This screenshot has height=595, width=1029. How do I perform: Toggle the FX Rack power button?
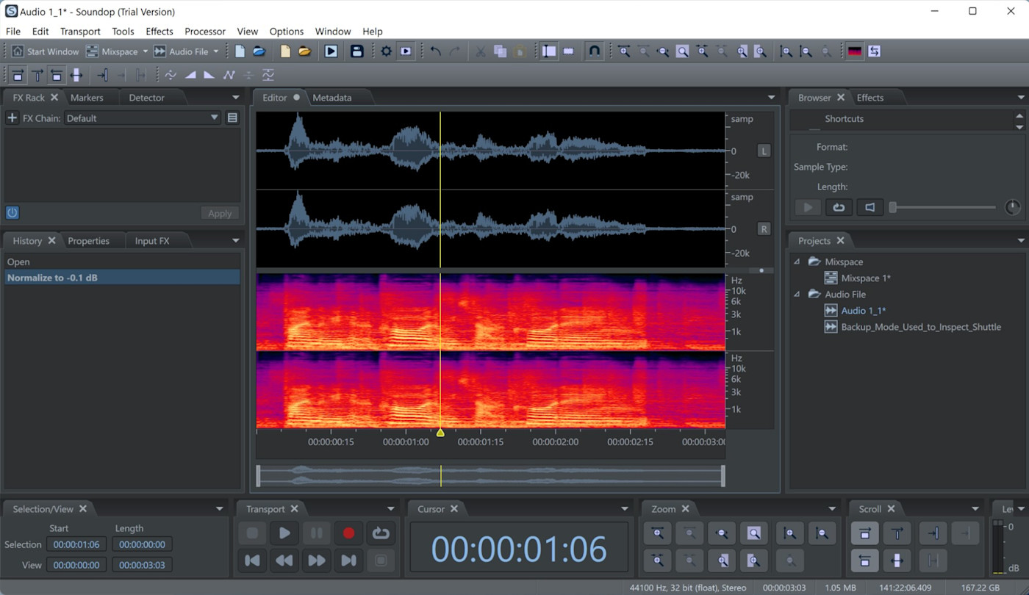coord(12,213)
